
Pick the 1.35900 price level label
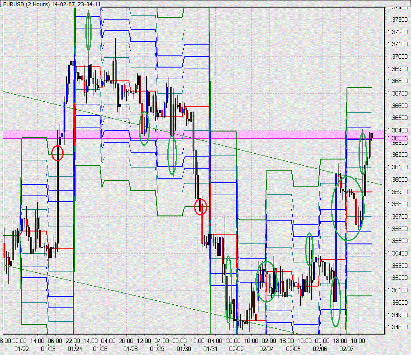397,192
